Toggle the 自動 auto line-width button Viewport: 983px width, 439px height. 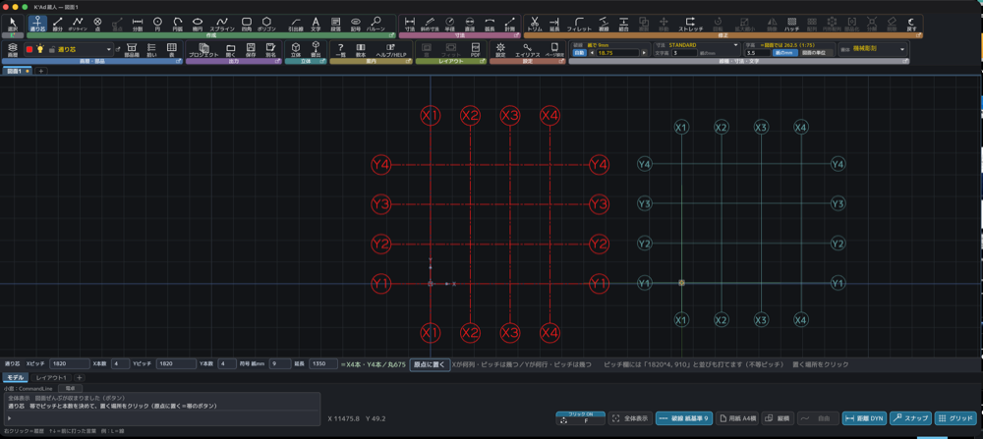(579, 53)
